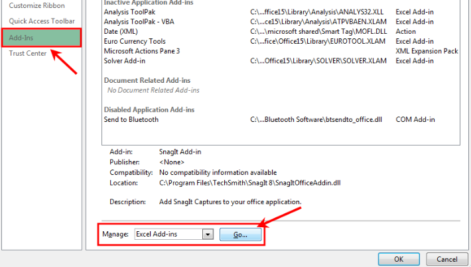The width and height of the screenshot is (471, 267).
Task: Click the Cancel button
Action: 447,259
